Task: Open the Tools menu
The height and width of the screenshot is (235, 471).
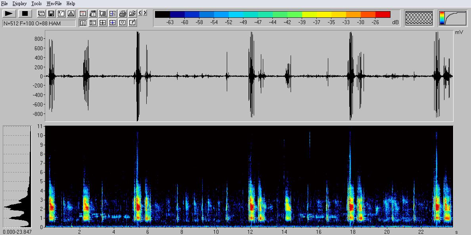Action: pos(36,4)
